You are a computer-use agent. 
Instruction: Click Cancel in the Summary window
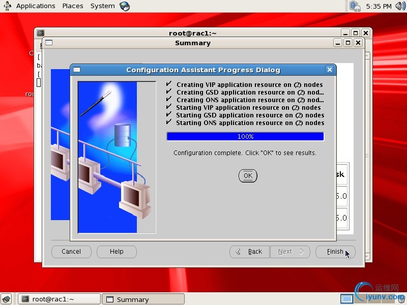pos(71,252)
